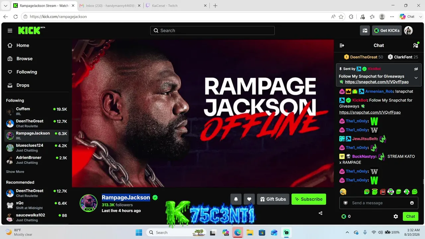Open Edge Settings and more menu

coord(392,17)
